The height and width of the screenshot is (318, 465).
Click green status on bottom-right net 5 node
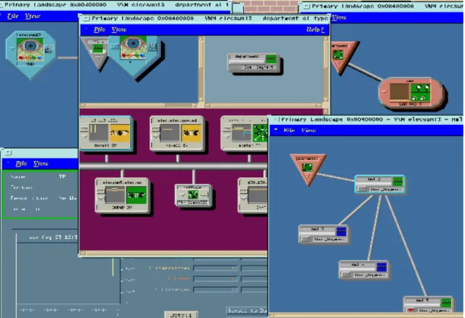pyautogui.click(x=446, y=303)
